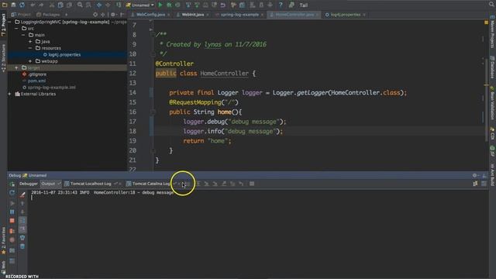Click the scroll-from-source target icon in Project panel
This screenshot has height=279, width=496.
pos(95,15)
